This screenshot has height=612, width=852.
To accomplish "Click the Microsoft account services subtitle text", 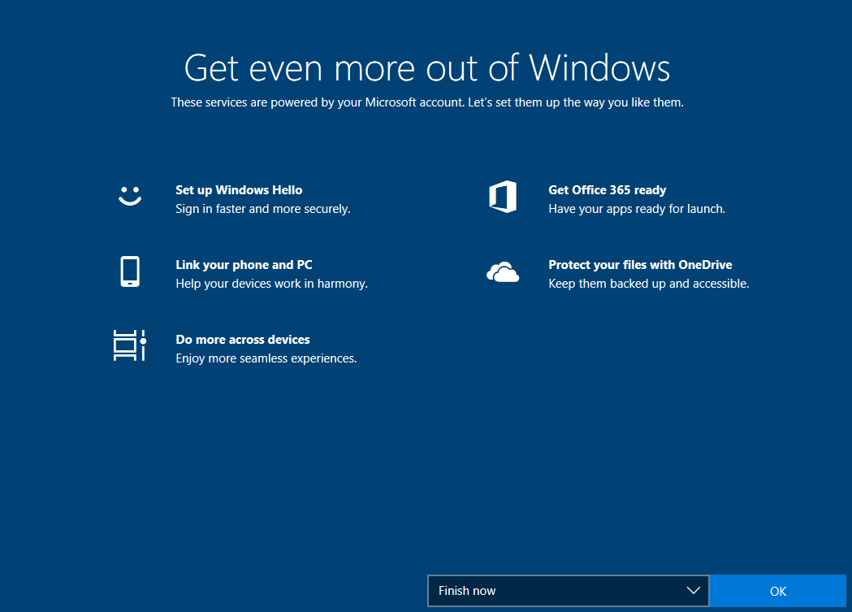I will 427,102.
